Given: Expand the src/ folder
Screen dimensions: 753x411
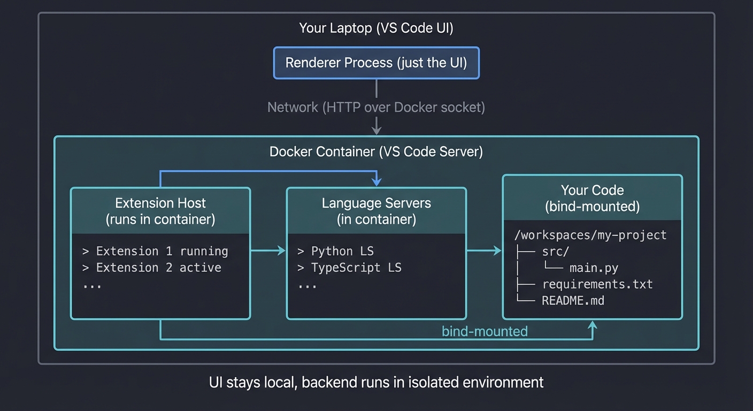Looking at the screenshot, I should pyautogui.click(x=555, y=251).
